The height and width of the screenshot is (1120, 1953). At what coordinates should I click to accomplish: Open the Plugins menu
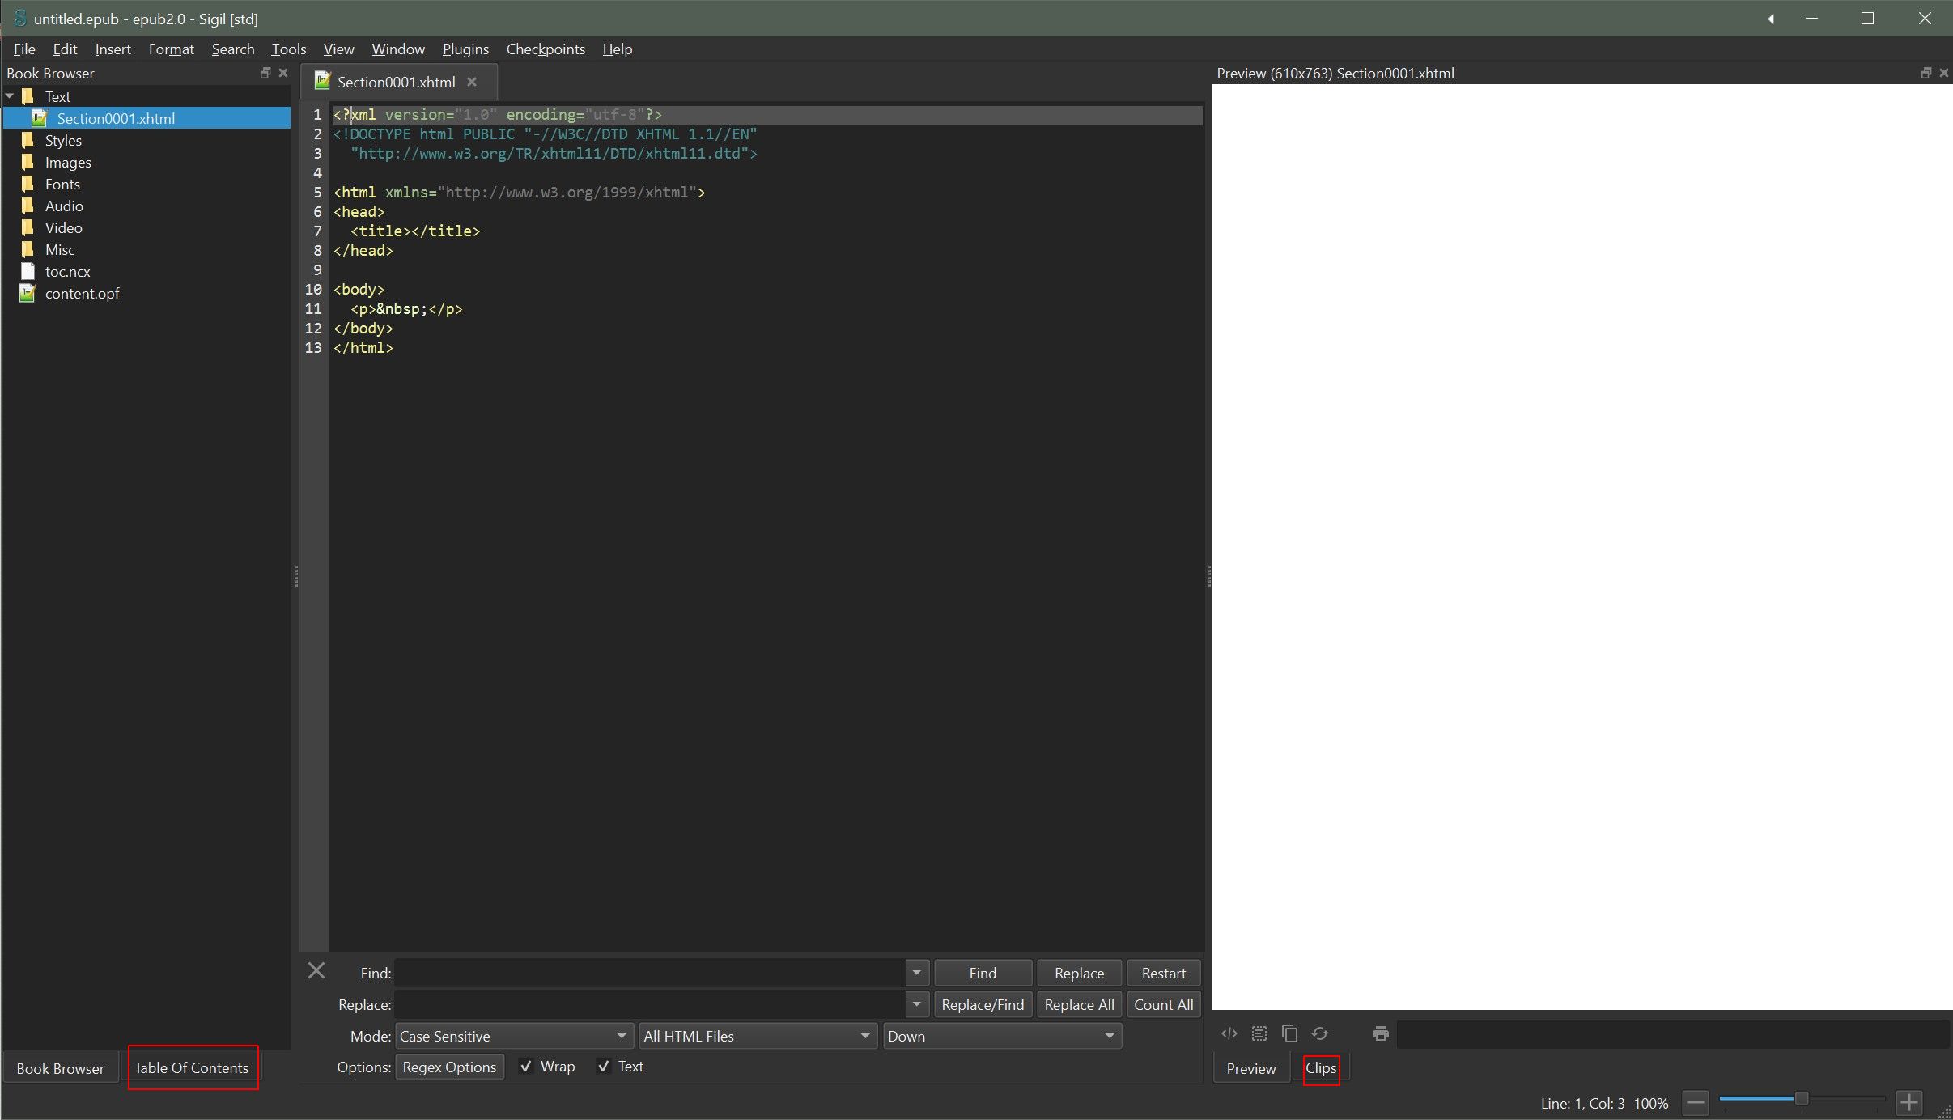point(465,49)
